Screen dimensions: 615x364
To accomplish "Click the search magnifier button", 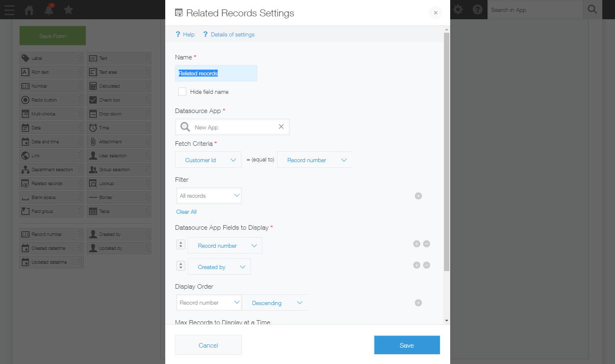I will [592, 9].
